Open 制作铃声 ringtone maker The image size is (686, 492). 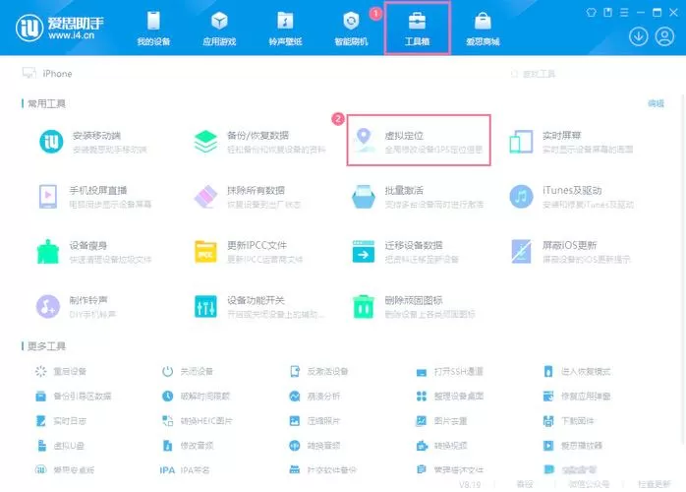pos(76,306)
